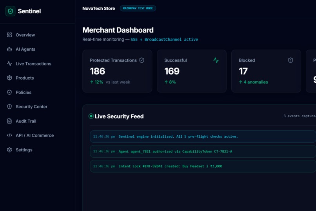Click the up arrow beside 8%
The image size is (316, 211).
click(x=166, y=82)
